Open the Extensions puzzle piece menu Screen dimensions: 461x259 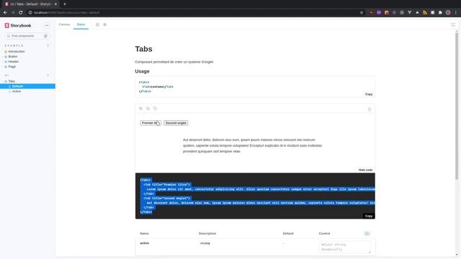click(x=440, y=13)
